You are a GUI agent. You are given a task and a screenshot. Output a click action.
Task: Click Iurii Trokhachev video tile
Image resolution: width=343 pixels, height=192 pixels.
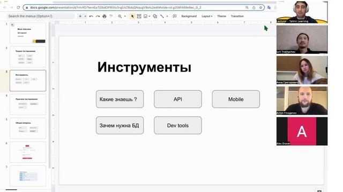click(302, 39)
